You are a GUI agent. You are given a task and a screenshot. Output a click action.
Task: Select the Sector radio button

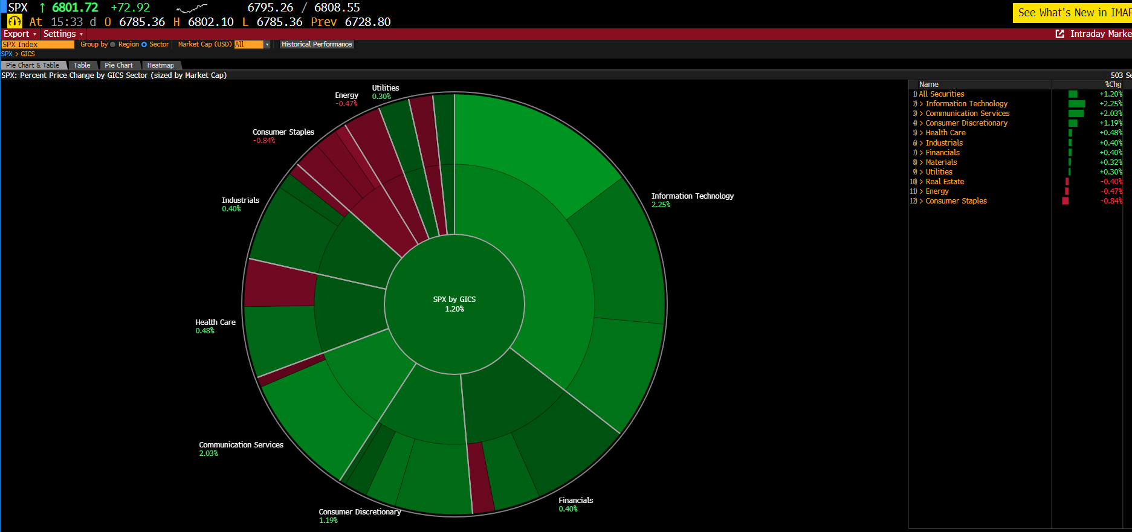coord(144,45)
